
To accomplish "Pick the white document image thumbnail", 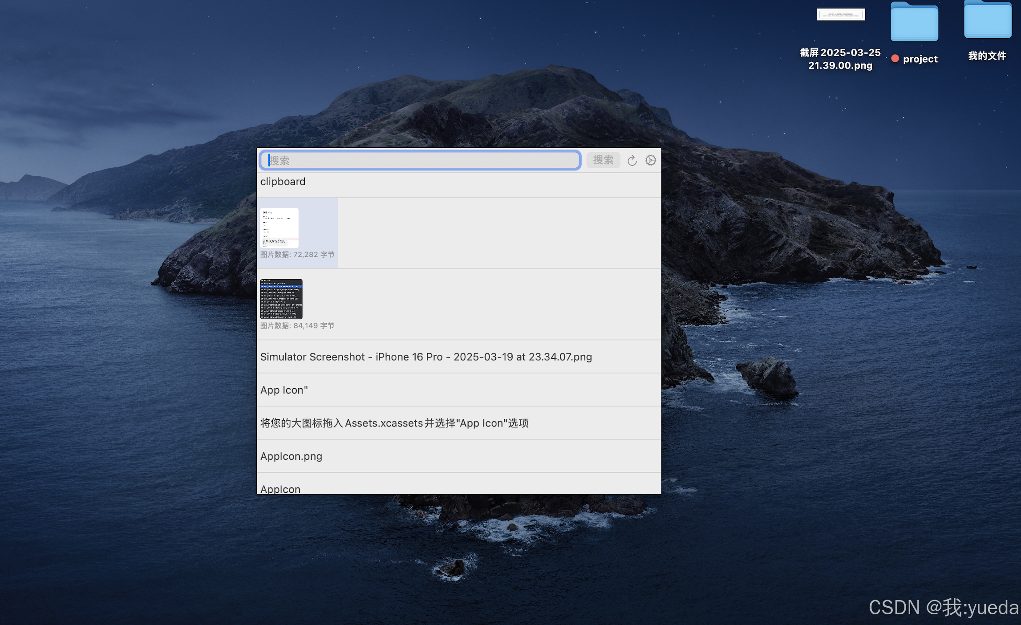I will point(279,227).
